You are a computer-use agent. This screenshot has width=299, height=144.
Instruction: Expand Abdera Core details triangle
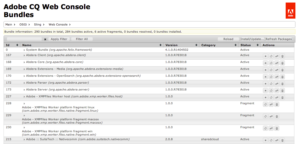click(24, 62)
